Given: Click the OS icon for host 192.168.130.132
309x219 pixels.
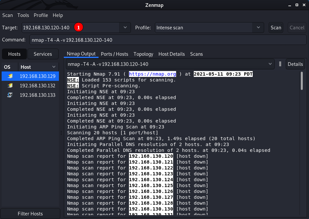Looking at the screenshot, I should click(x=10, y=85).
